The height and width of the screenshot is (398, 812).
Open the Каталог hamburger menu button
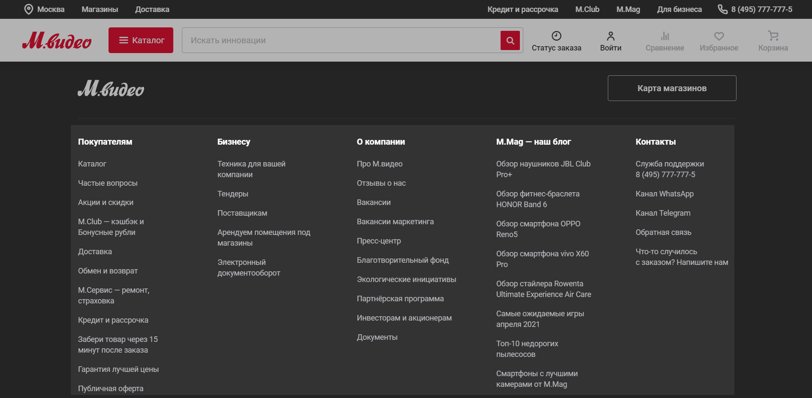pyautogui.click(x=141, y=40)
